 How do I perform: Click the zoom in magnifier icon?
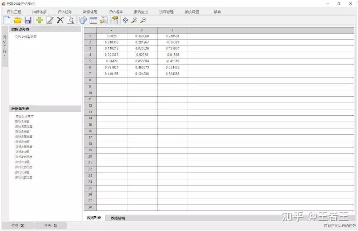[134, 20]
